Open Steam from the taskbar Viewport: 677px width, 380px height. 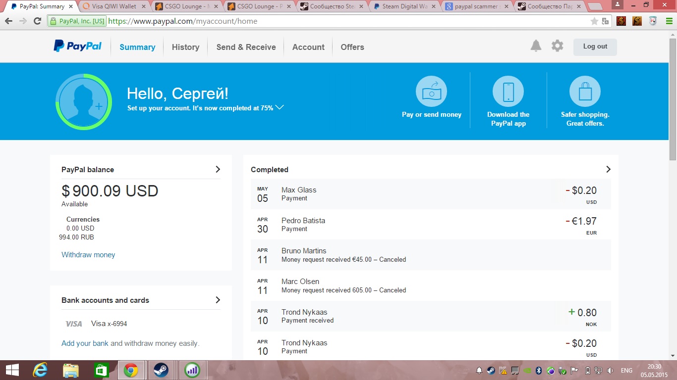tap(161, 370)
